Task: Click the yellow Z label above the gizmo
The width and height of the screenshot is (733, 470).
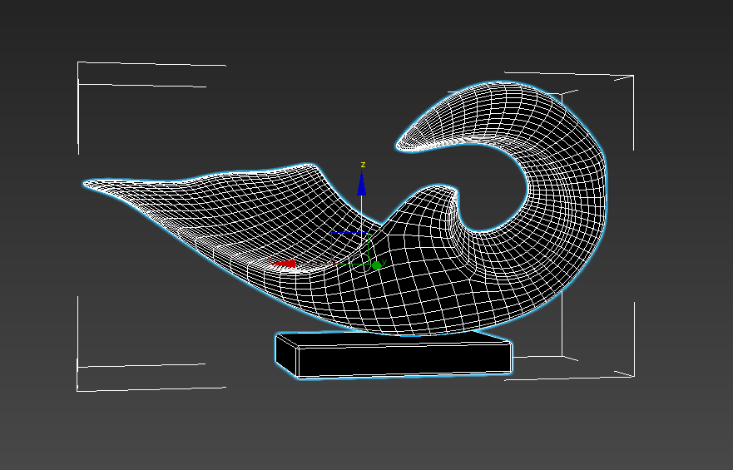Action: tap(363, 164)
